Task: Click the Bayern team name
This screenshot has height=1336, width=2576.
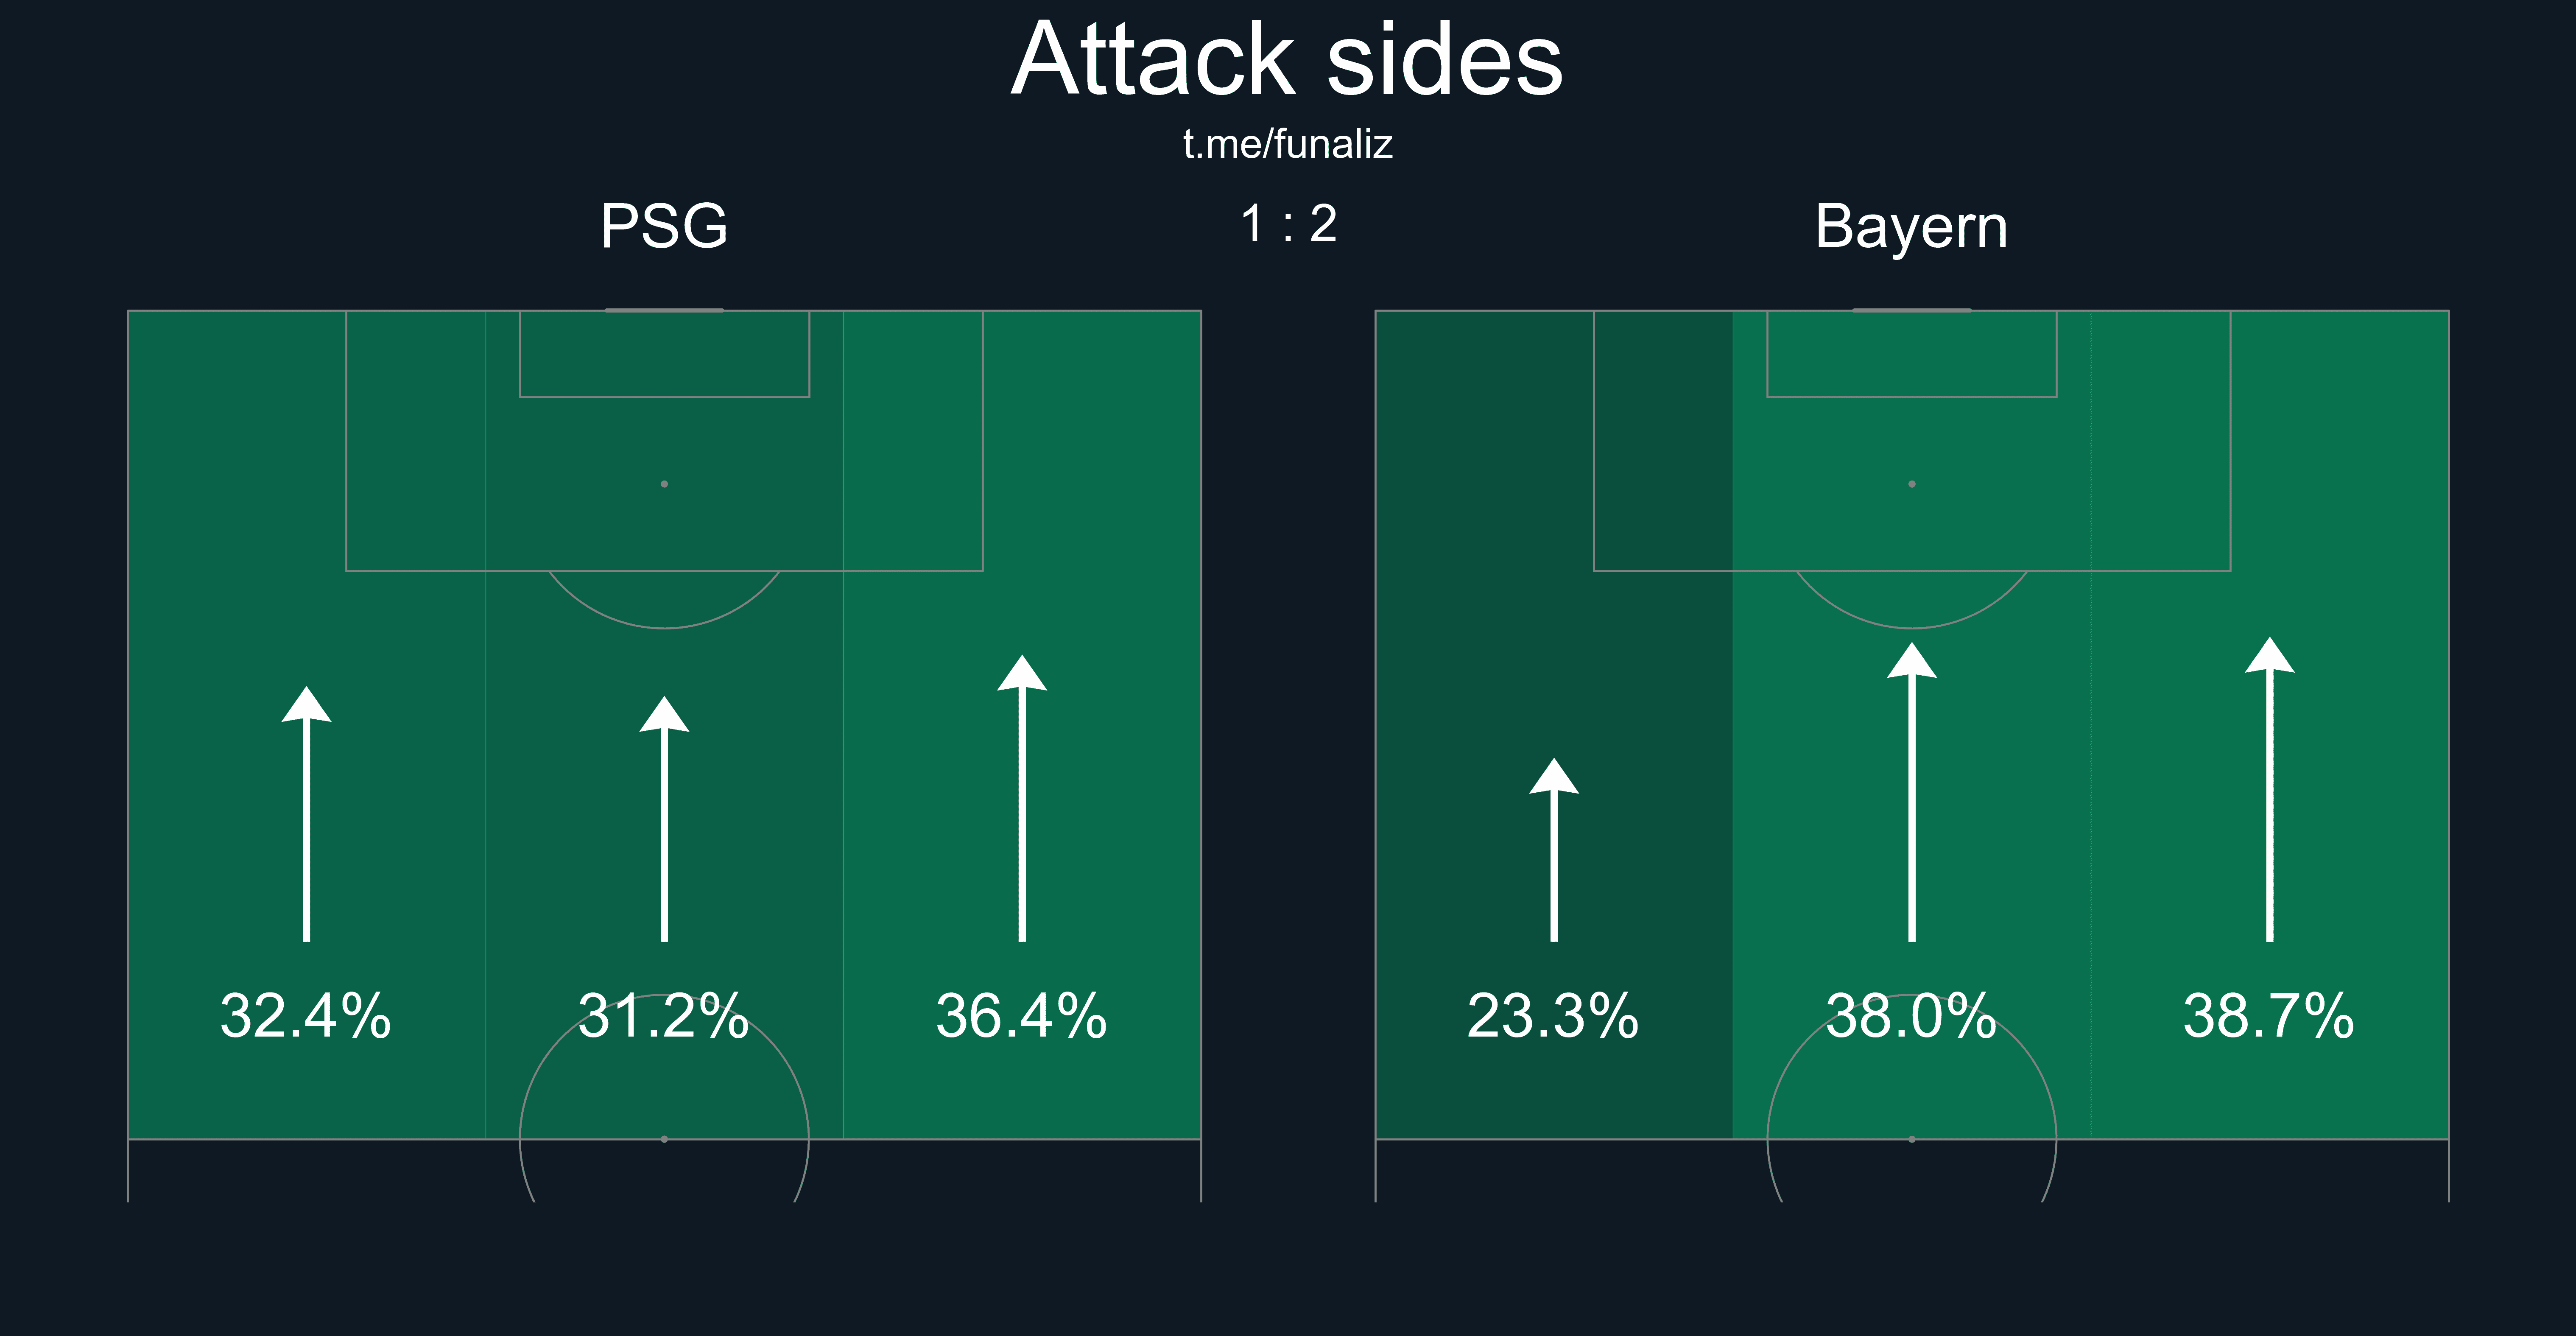Action: pyautogui.click(x=1911, y=227)
